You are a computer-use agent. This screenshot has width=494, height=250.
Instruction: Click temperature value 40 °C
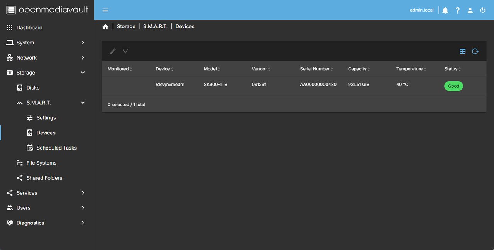402,84
